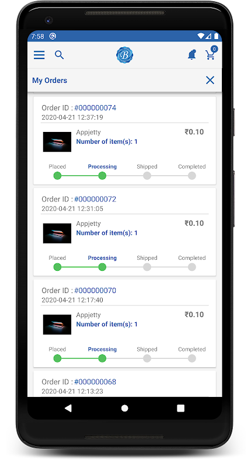Close the My Orders panel
This screenshot has width=251, height=467.
210,80
